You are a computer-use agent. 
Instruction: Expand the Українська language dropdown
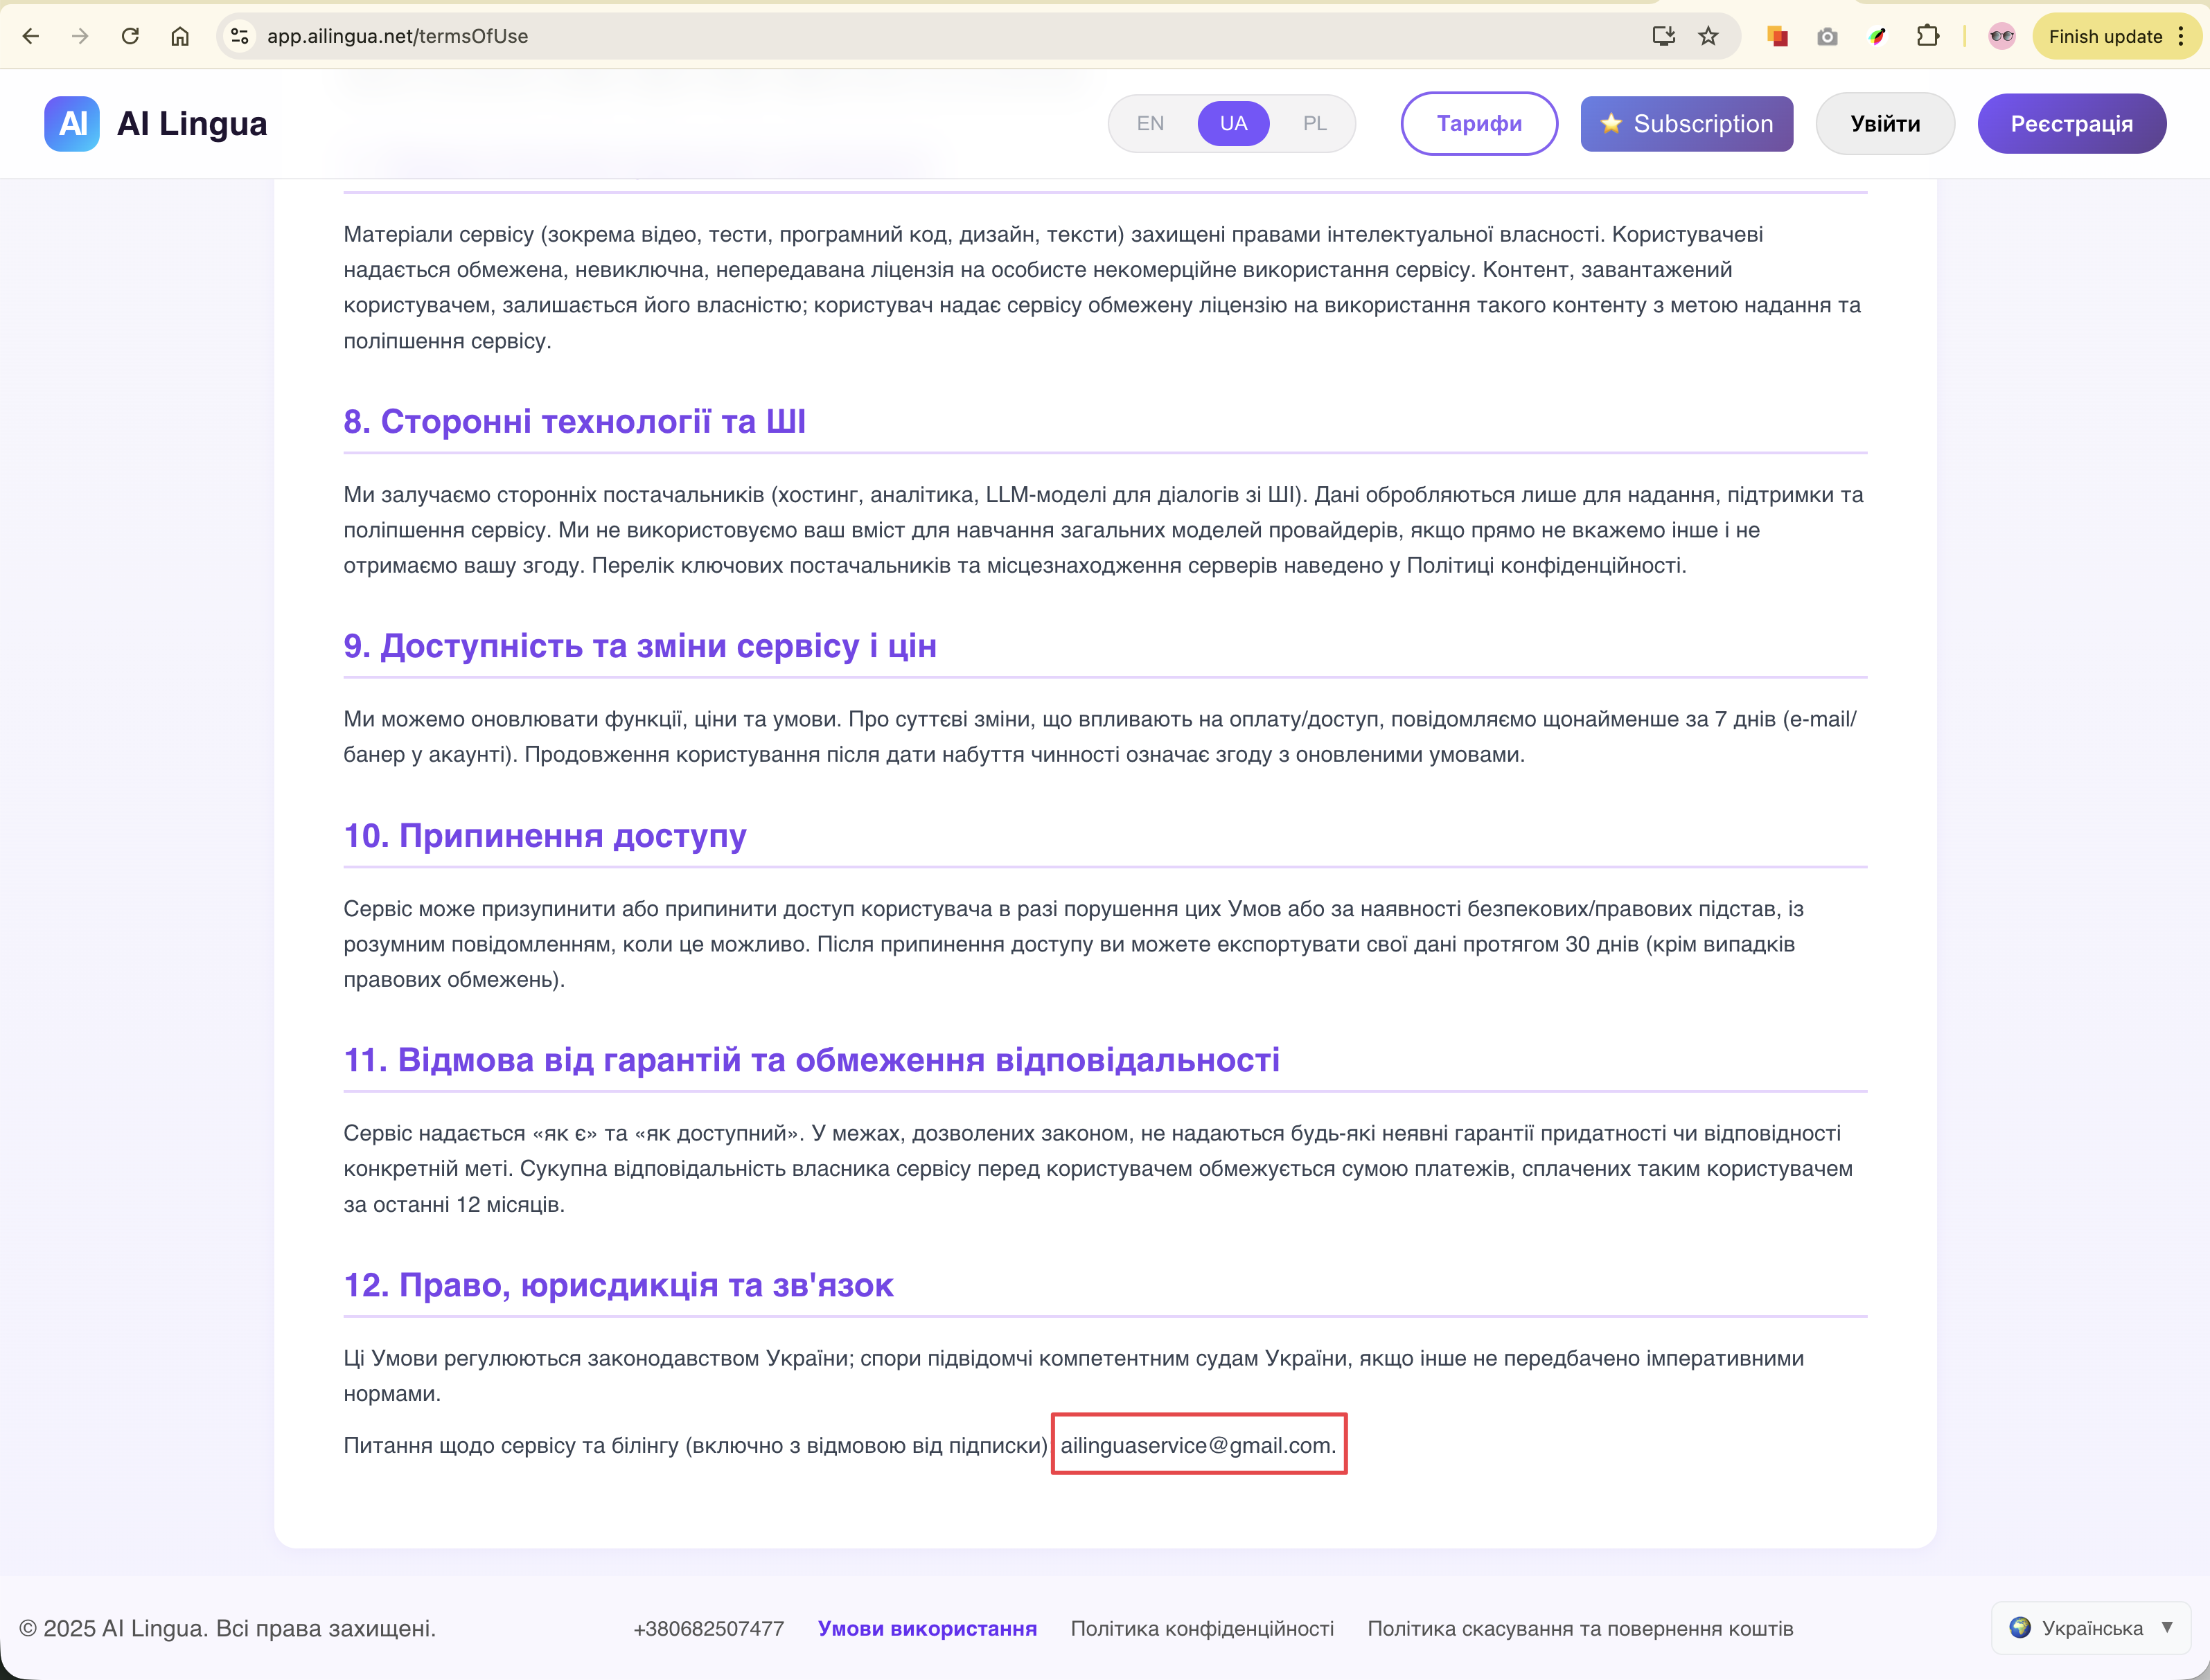2091,1628
